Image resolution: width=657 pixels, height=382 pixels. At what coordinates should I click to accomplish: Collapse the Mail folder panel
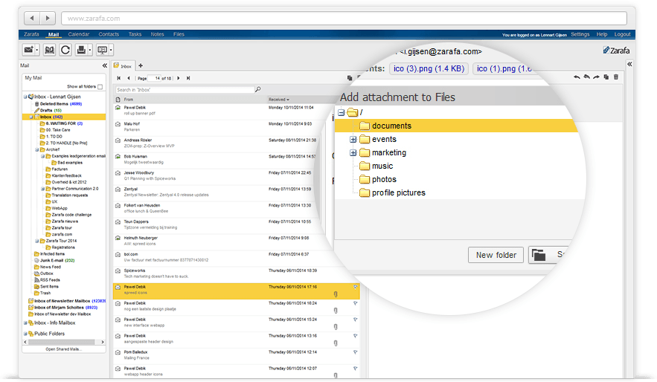point(104,65)
